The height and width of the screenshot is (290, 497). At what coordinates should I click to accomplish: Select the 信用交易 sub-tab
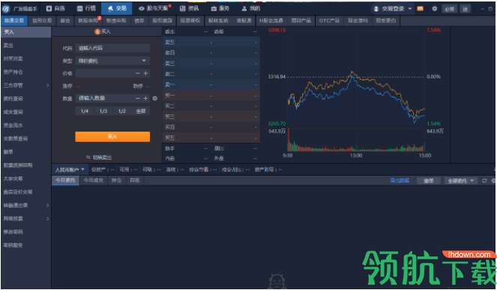pos(42,21)
